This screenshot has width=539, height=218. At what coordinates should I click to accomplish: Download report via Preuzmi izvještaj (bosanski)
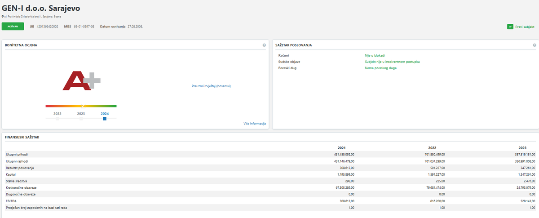tap(211, 85)
